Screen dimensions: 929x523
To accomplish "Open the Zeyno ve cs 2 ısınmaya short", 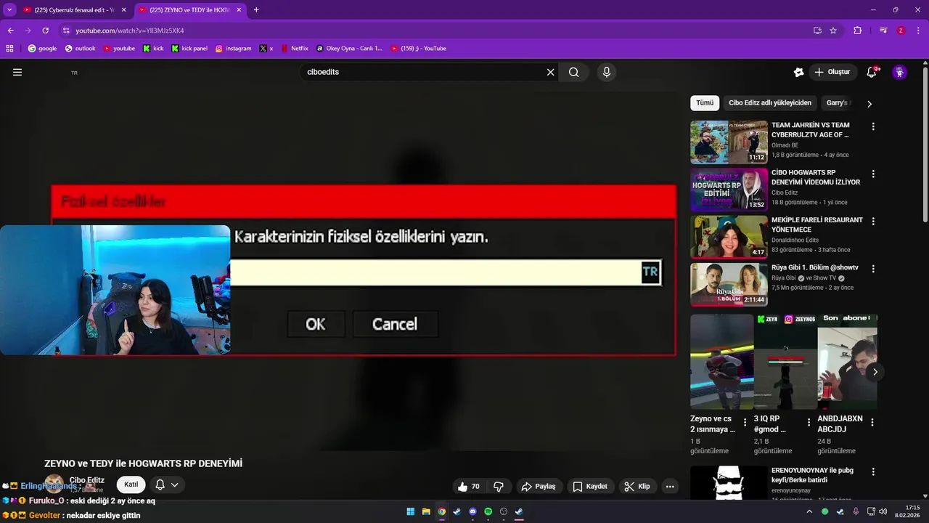I will tap(721, 362).
